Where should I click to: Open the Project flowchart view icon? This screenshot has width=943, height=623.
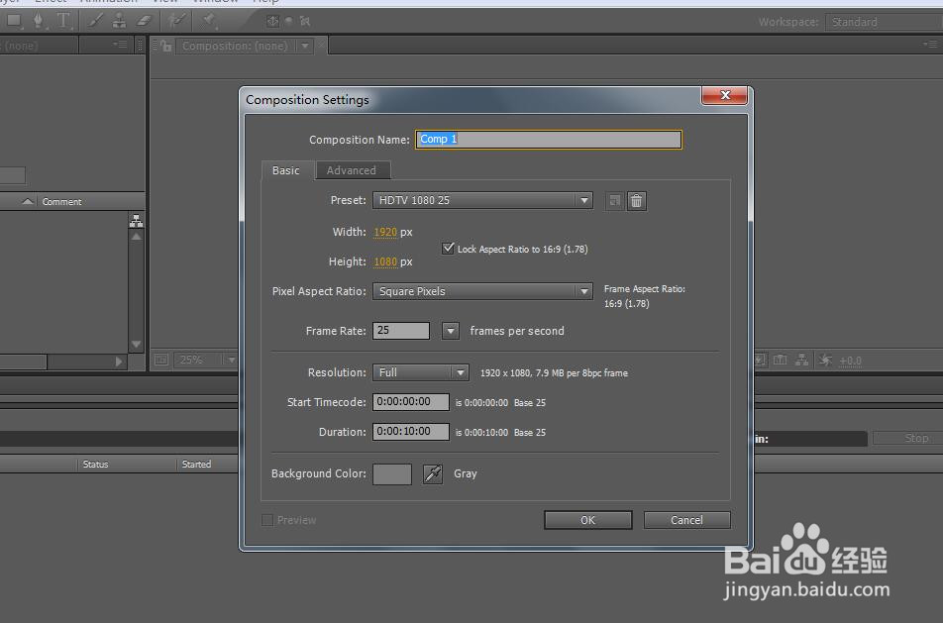point(137,221)
